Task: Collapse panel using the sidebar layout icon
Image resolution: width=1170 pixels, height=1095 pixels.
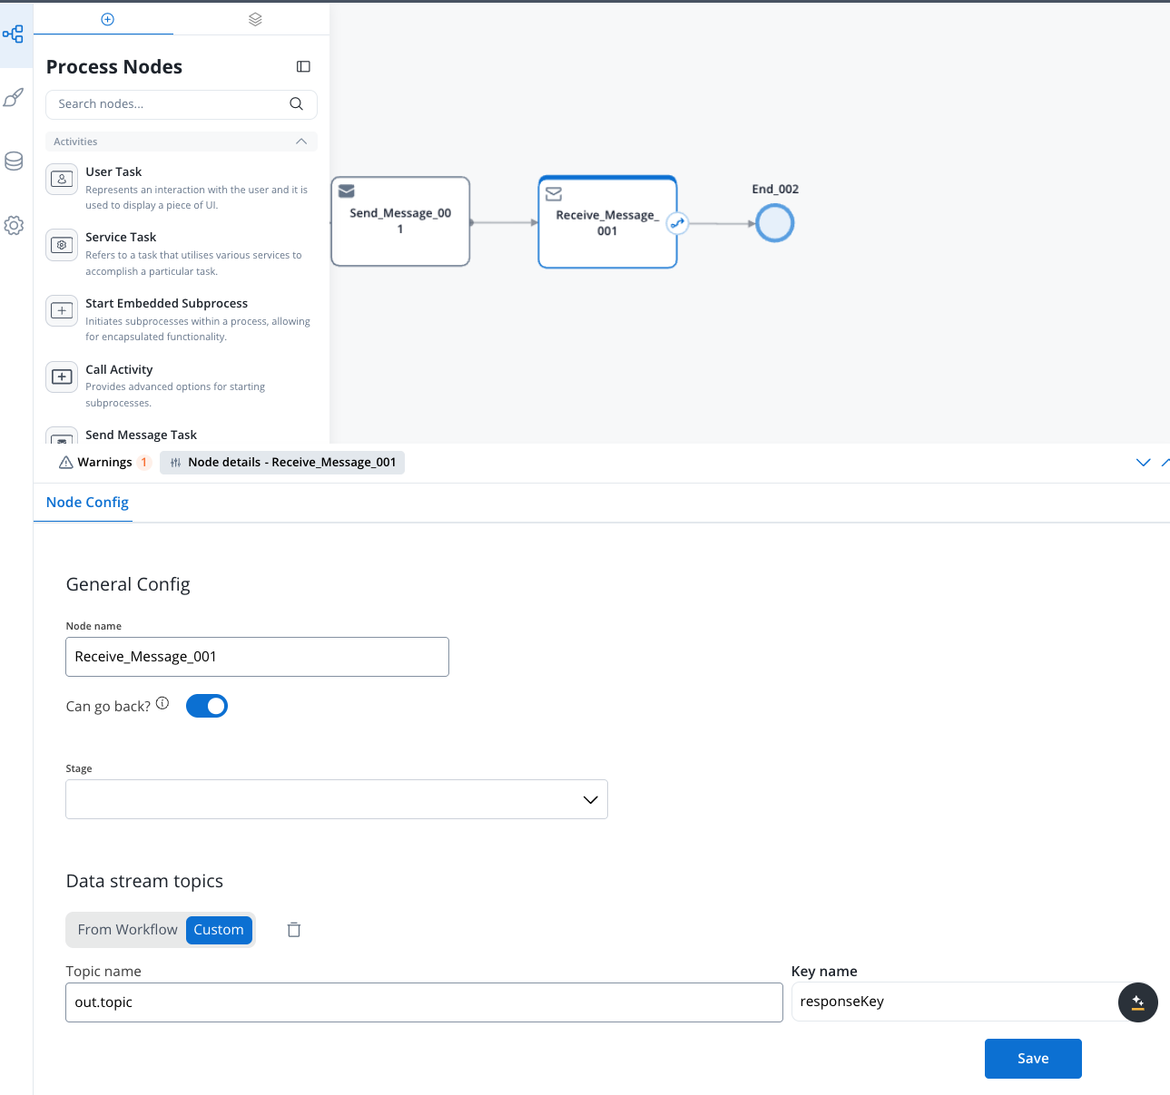Action: pos(303,66)
